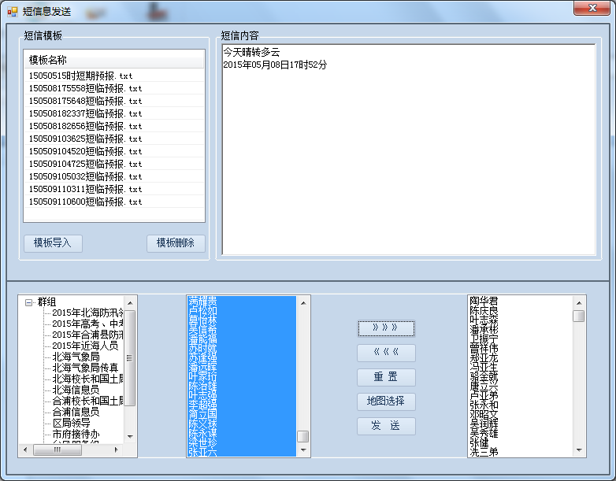Screen dimensions: 616x481
Task: Select template 15050515时短期预报.txt
Action: click(85, 76)
